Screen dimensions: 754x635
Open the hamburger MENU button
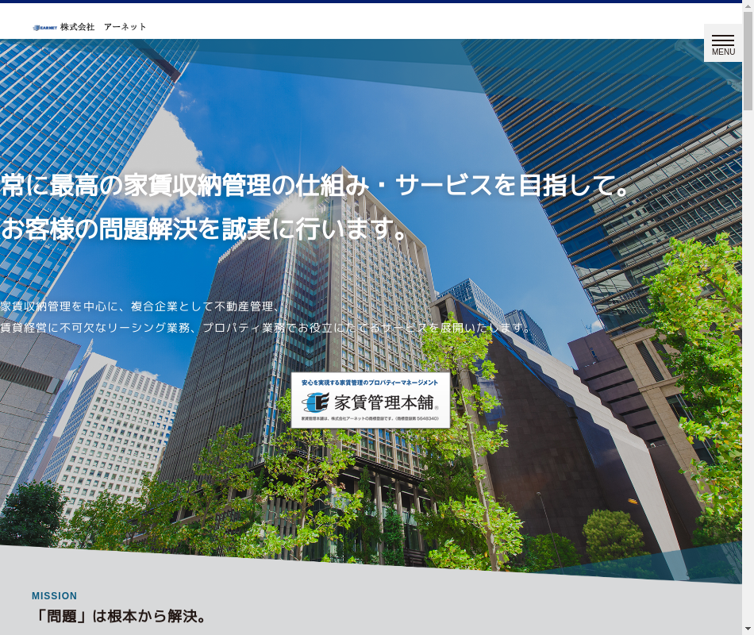[723, 40]
